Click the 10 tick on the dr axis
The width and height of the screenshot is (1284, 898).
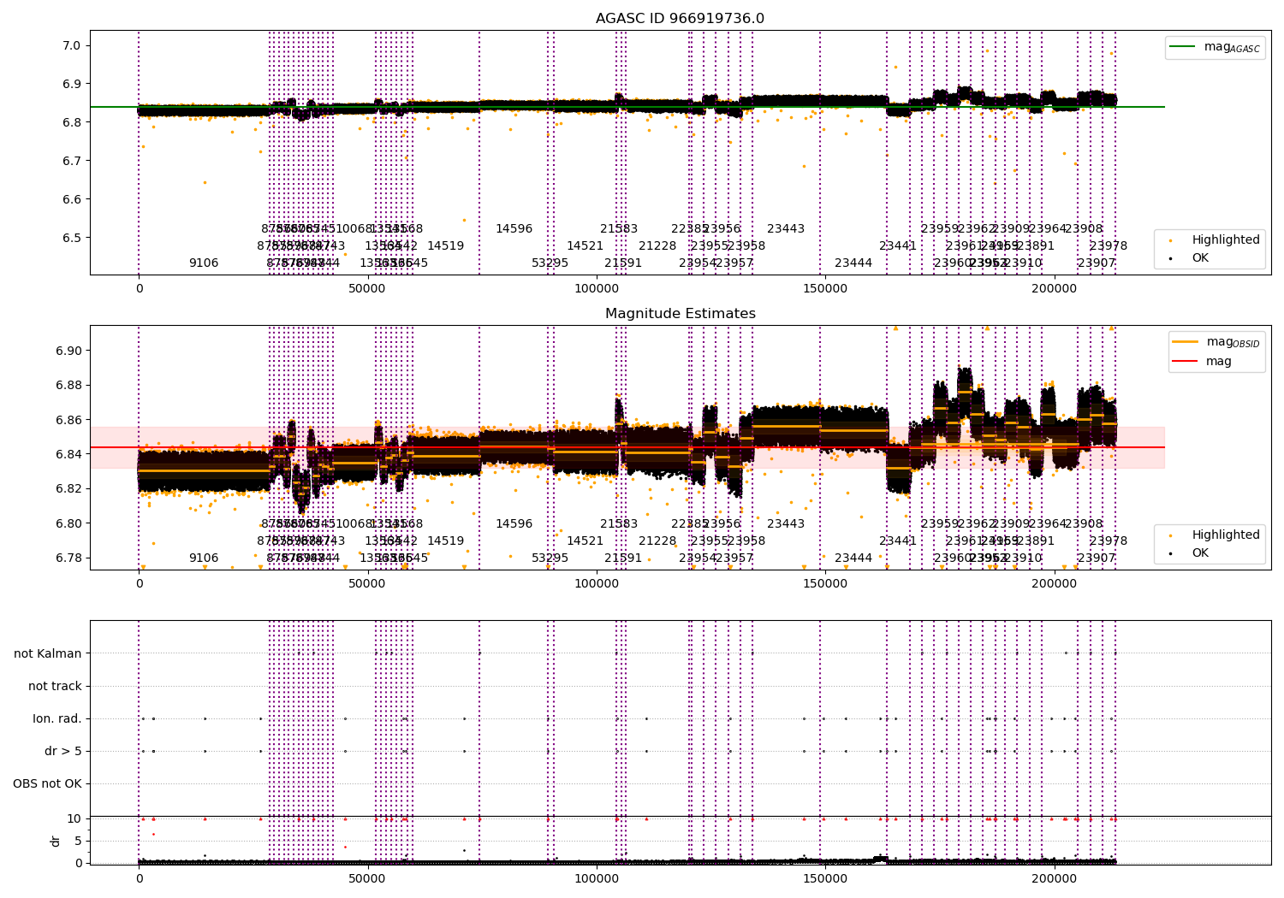tap(74, 818)
